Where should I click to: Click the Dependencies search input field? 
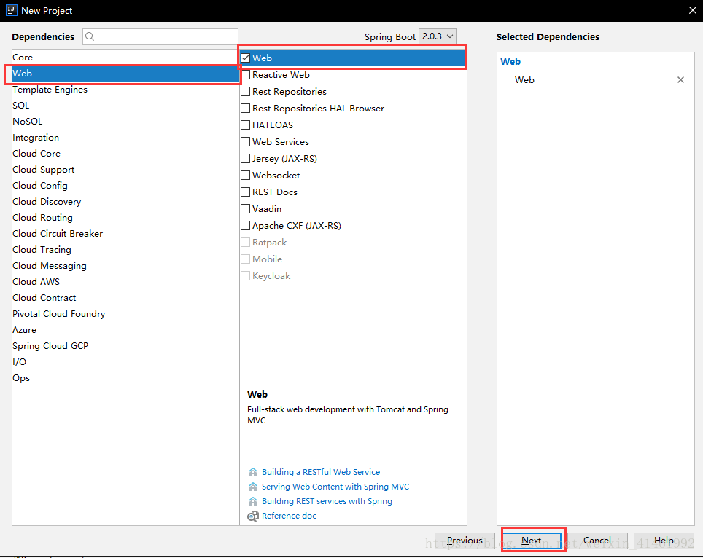coord(160,36)
